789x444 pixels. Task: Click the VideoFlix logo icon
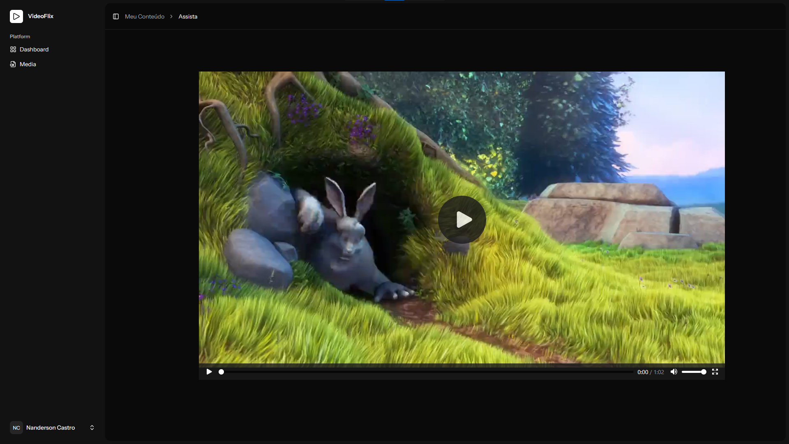pyautogui.click(x=16, y=16)
